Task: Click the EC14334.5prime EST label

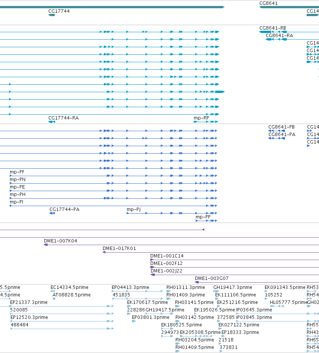Action: tap(69, 287)
